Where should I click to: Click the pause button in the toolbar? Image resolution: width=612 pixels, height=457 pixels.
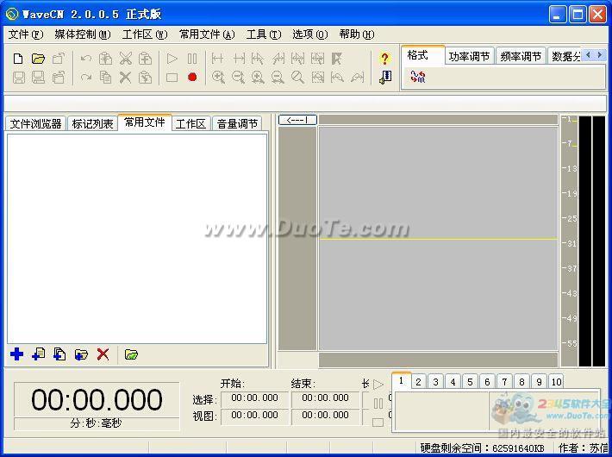pyautogui.click(x=192, y=59)
